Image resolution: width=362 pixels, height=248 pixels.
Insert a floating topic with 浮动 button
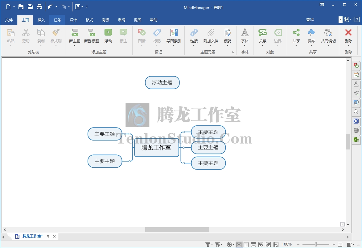click(108, 36)
